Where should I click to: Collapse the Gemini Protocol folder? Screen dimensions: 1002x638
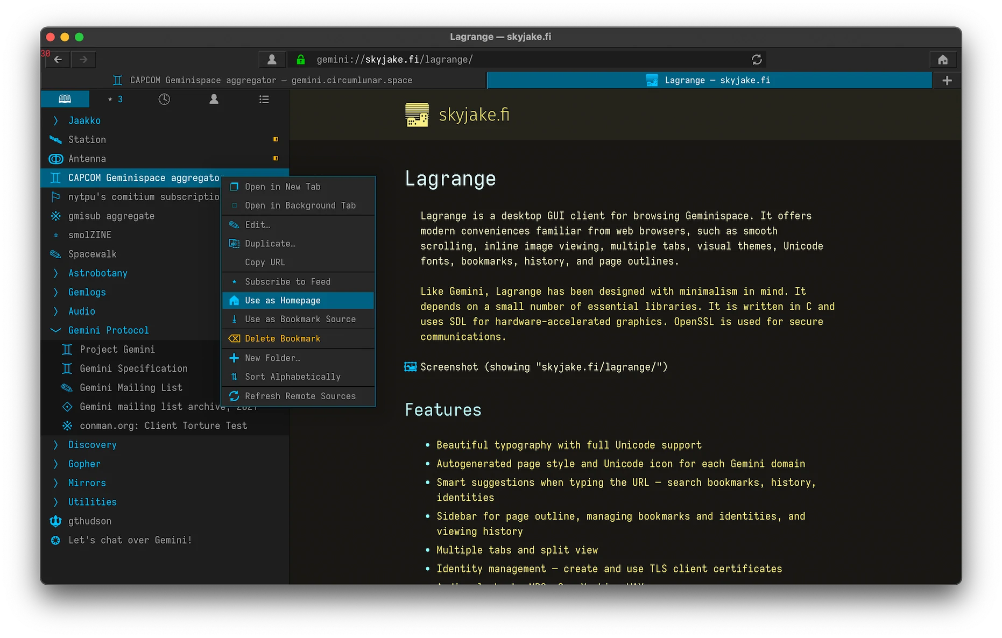click(130, 330)
